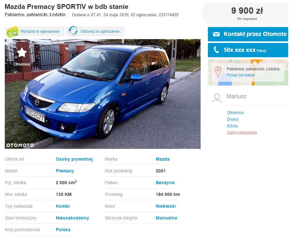Click the Drukuj link
This screenshot has height=236, width=299.
tap(233, 119)
